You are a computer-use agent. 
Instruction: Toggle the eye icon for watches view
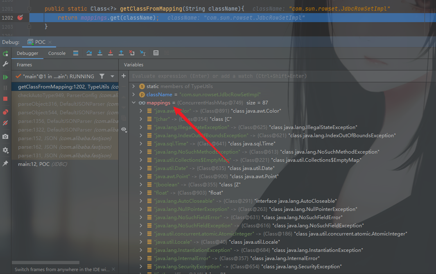pos(124,129)
